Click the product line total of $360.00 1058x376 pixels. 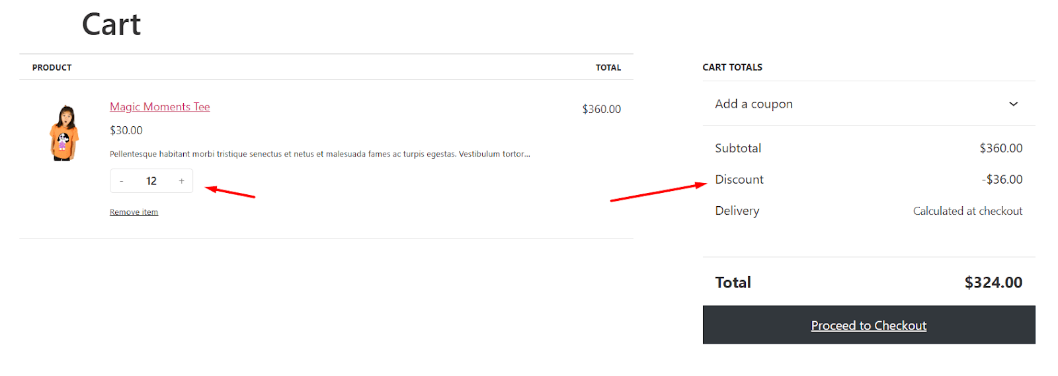[601, 109]
